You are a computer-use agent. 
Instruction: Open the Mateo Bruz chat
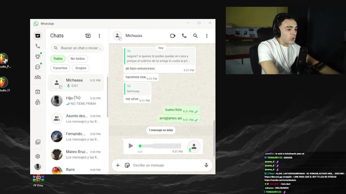76,154
